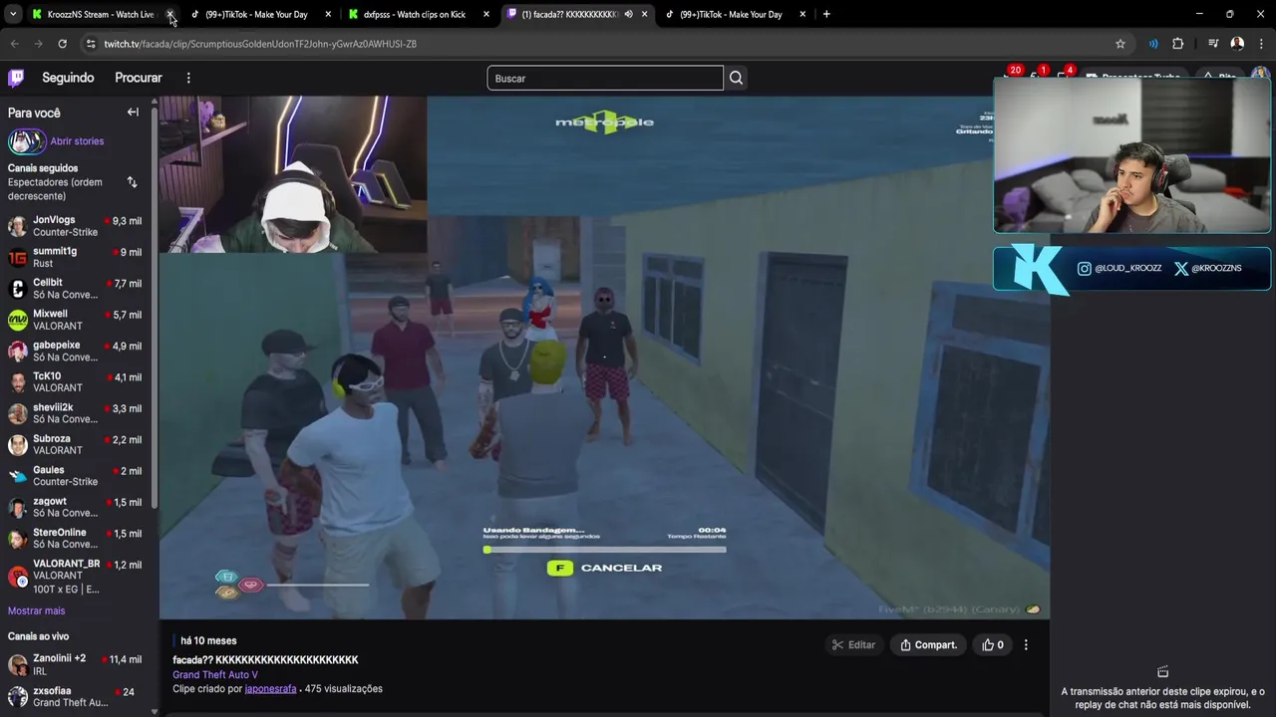Open Chrome media controls icon
The width and height of the screenshot is (1276, 717).
coord(1213,44)
